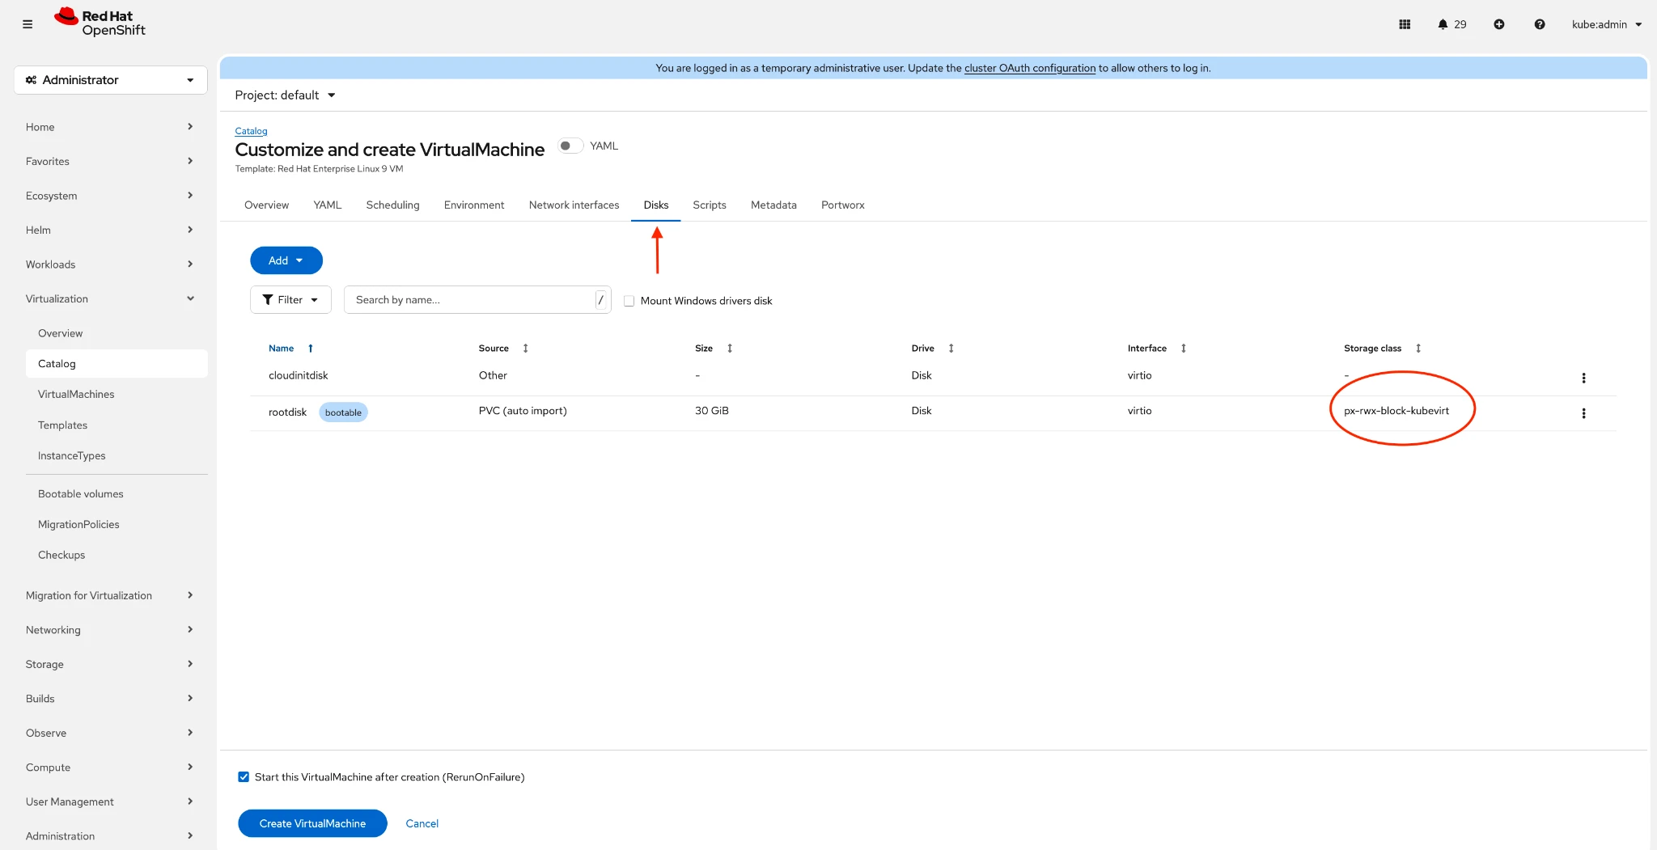This screenshot has width=1657, height=850.
Task: Open the Administrator perspective dropdown
Action: click(x=111, y=80)
